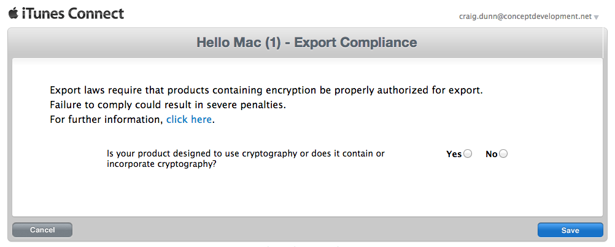
Task: Click the gray header bar left of the title
Action: [x=102, y=43]
